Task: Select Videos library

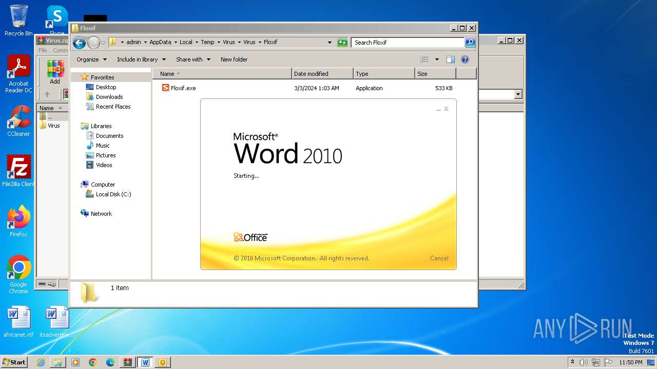Action: [x=104, y=165]
